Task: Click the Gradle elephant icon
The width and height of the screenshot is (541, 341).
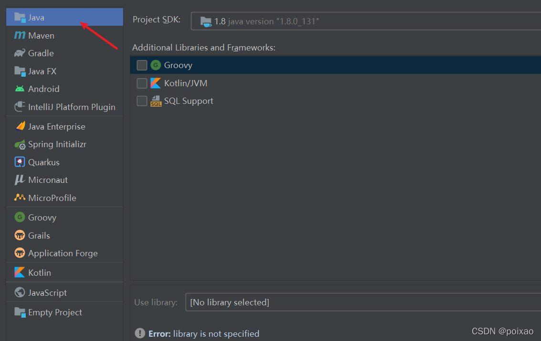Action: point(20,53)
